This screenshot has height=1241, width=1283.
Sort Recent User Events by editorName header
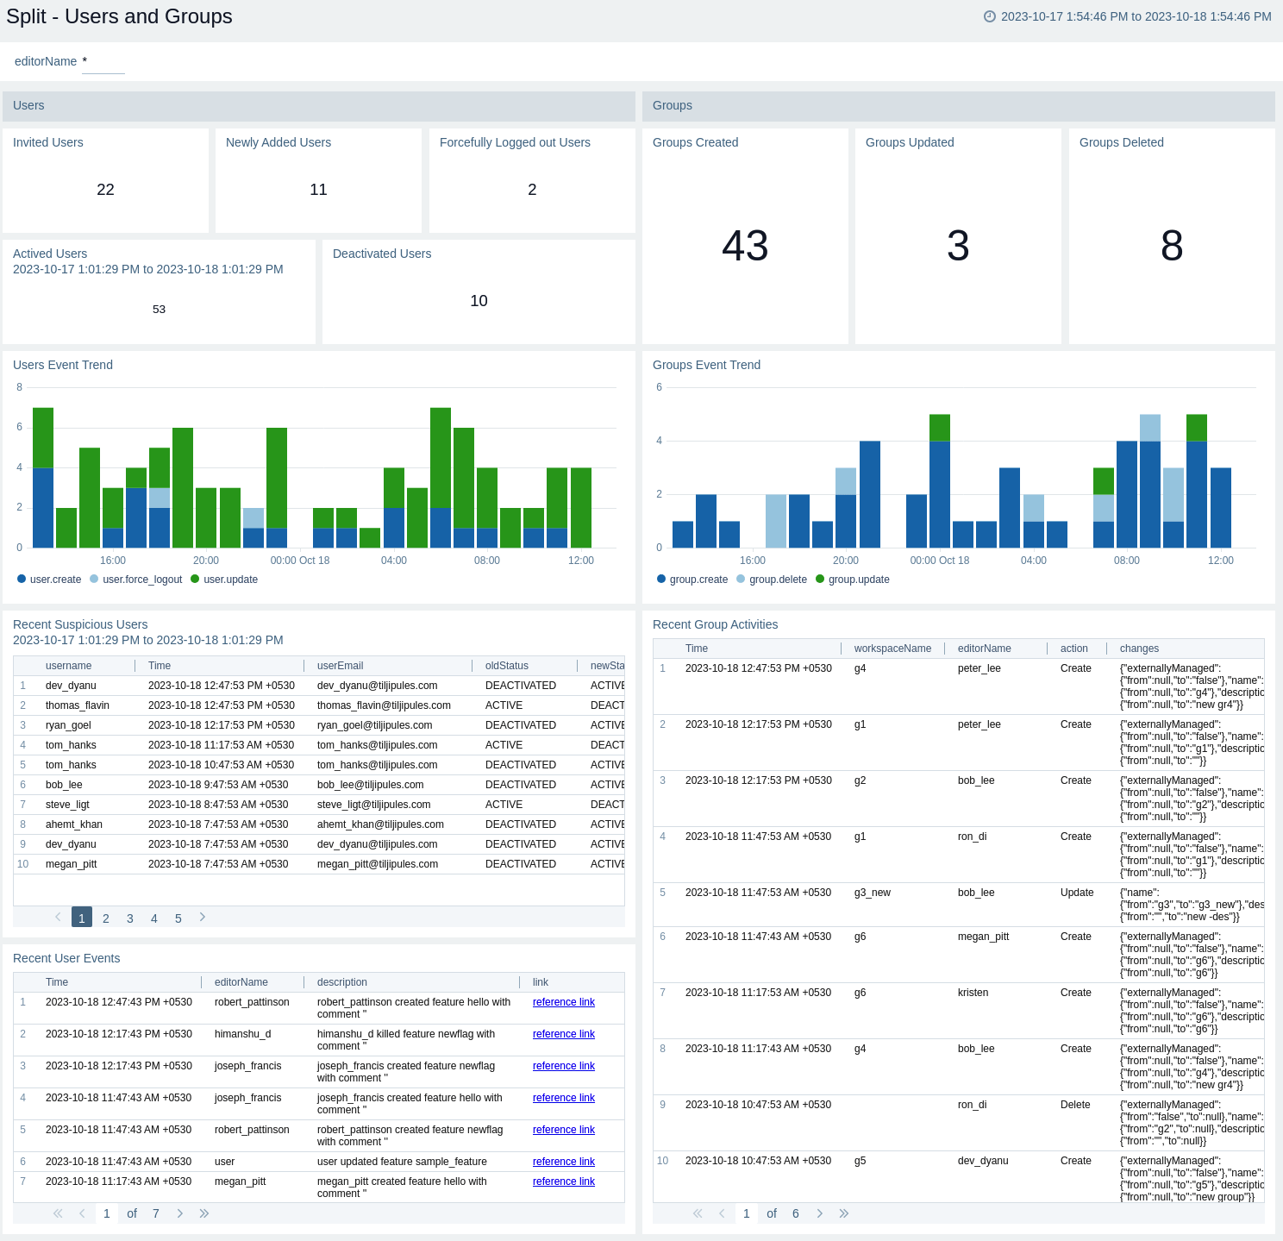pos(241,982)
